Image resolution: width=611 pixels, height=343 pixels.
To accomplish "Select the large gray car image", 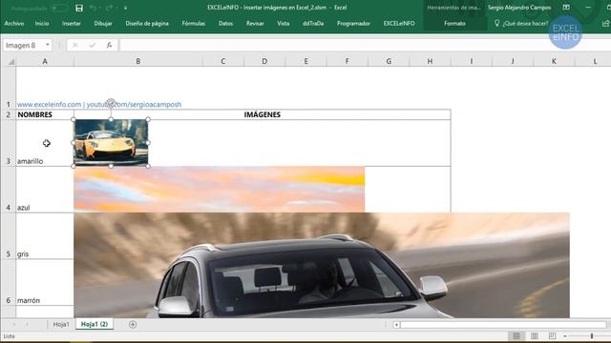I will [322, 265].
